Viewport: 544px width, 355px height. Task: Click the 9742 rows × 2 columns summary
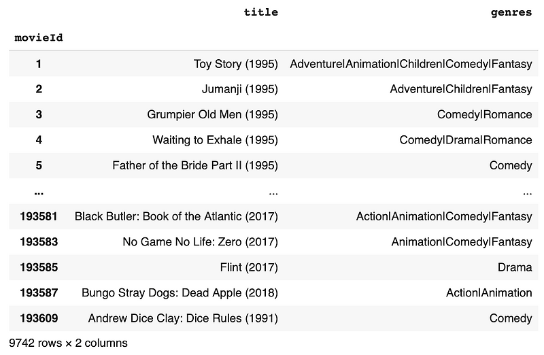pyautogui.click(x=69, y=343)
